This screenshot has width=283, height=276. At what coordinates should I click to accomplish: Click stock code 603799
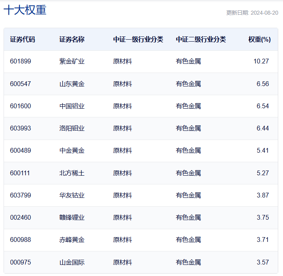20,195
